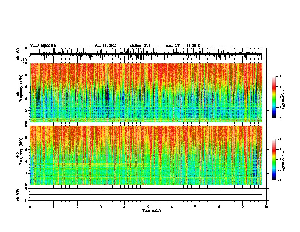Click the time axis tick label 8
Screen dimensions: 300x232
[219, 207]
